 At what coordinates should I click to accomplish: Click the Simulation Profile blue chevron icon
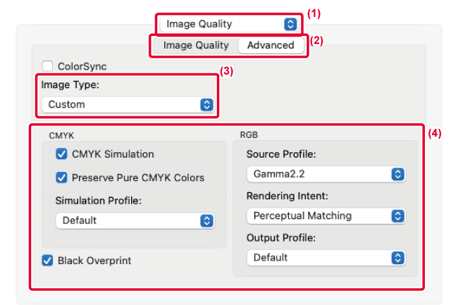(x=206, y=220)
